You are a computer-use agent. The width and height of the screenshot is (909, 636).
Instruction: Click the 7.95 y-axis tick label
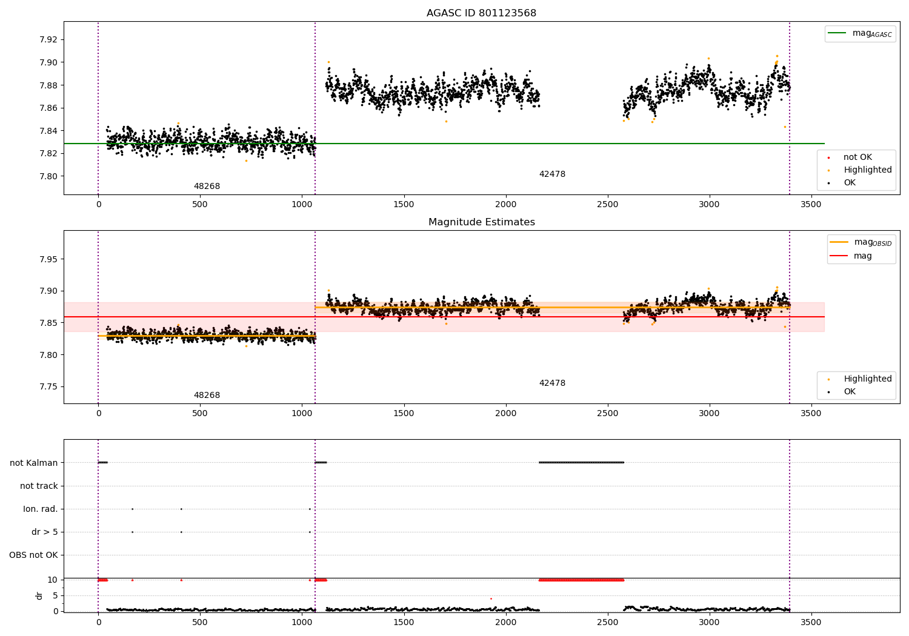click(48, 260)
